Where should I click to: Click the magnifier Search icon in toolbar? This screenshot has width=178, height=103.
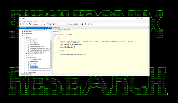(92, 24)
